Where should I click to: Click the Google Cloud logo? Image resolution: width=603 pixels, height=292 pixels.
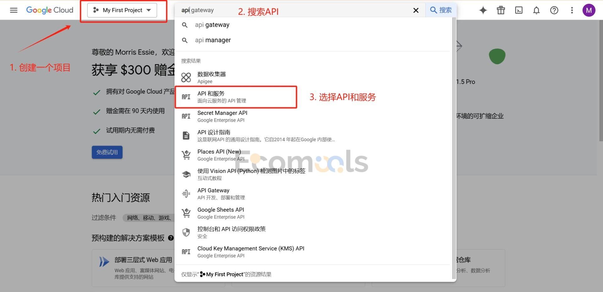coord(50,10)
